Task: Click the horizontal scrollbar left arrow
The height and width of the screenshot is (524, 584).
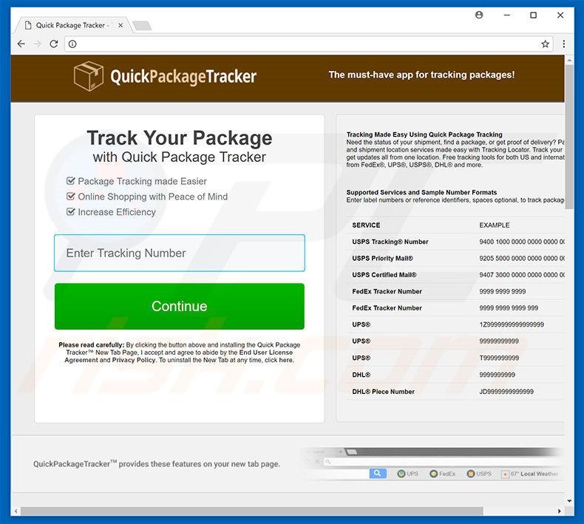Action: coord(16,511)
